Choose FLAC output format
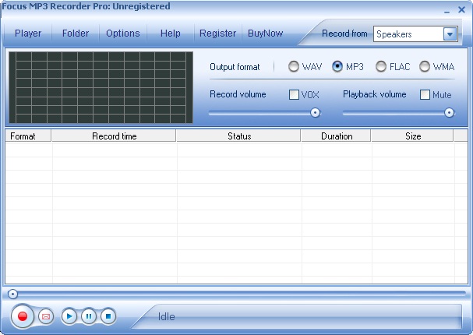 click(x=381, y=67)
